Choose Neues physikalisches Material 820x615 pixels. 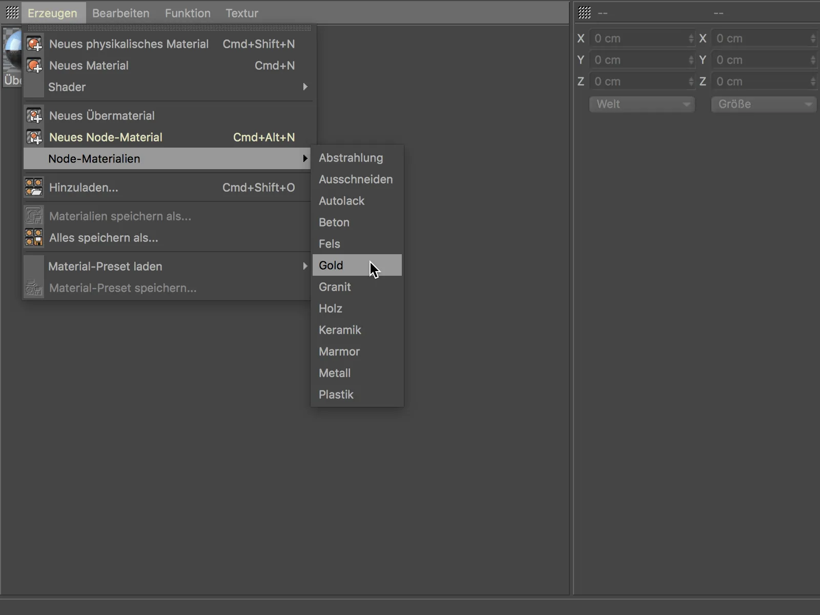[168, 44]
